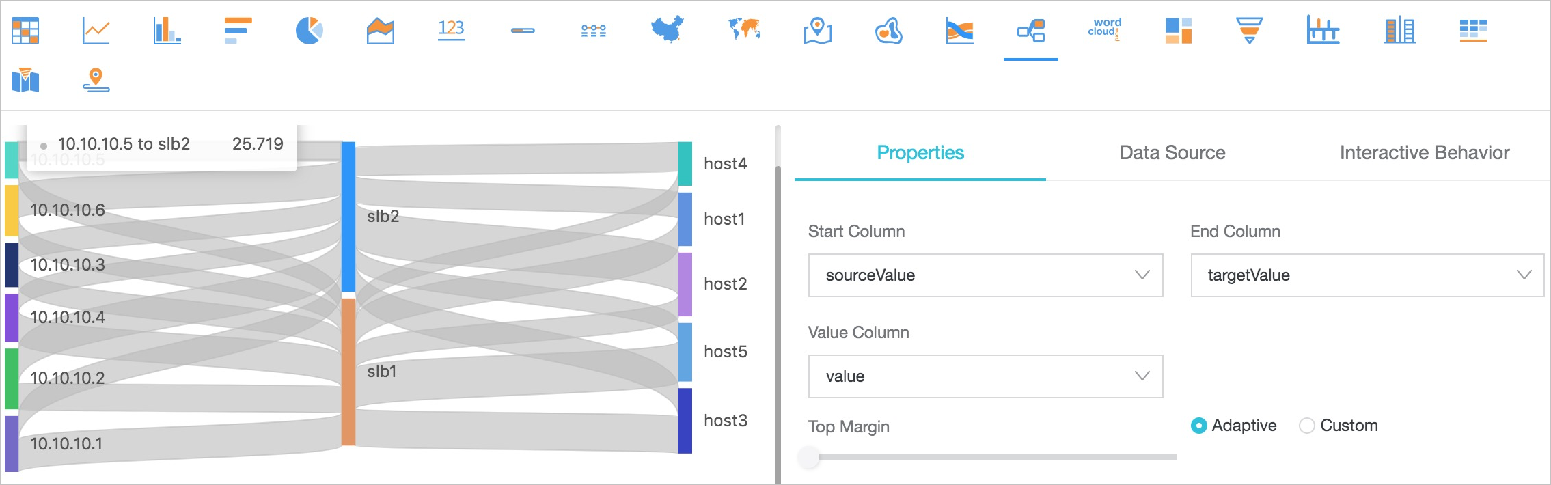The width and height of the screenshot is (1551, 485).
Task: Choose the pie chart icon
Action: (x=309, y=31)
